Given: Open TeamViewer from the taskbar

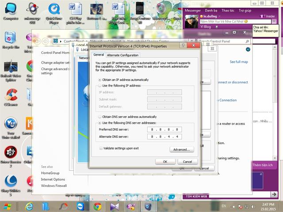Looking at the screenshot, I should [x=80, y=206].
